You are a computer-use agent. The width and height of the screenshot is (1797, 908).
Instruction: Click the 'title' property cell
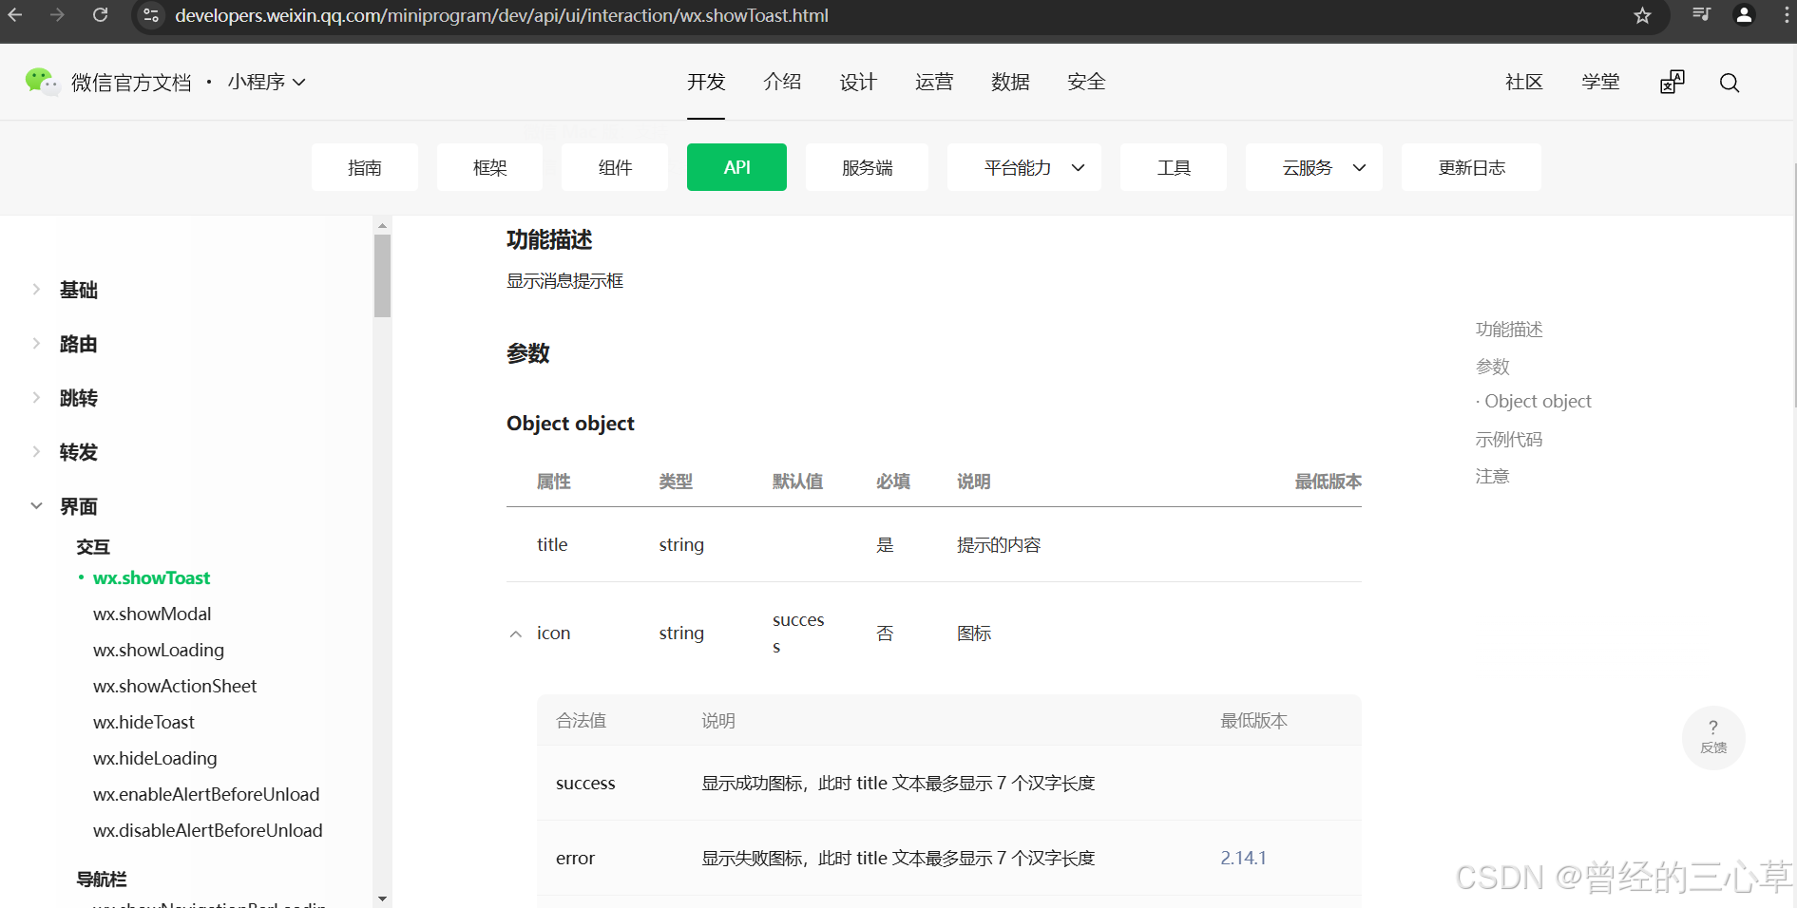552,544
